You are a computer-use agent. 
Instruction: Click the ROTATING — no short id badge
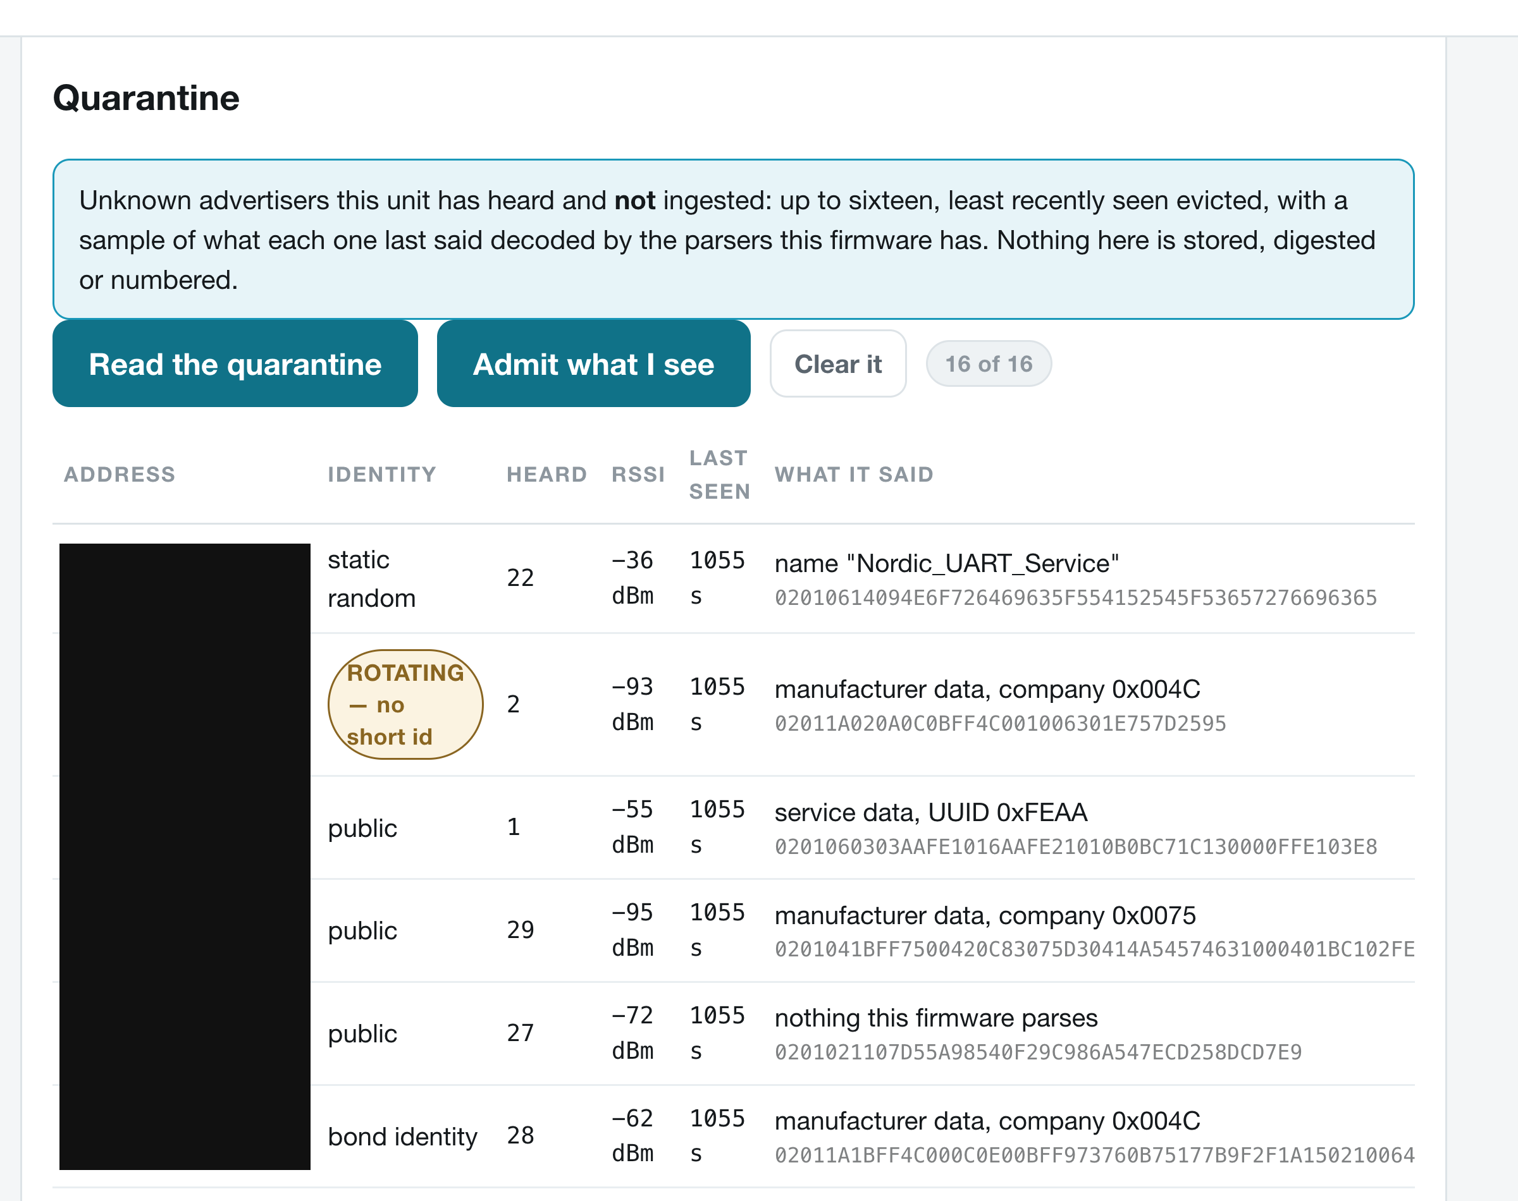[x=405, y=705]
